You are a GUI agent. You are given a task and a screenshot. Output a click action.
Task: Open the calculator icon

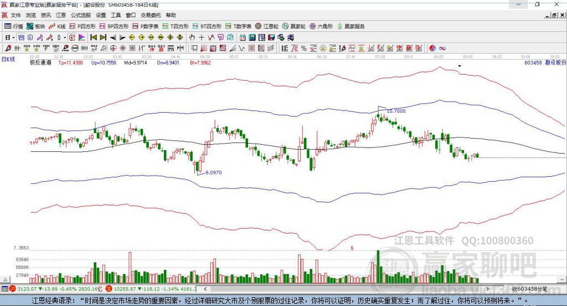252,38
